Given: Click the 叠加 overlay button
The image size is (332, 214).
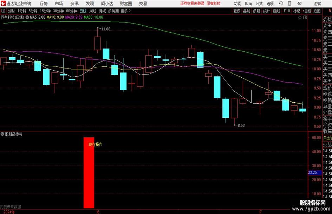Looking at the screenshot, I should click(247, 11).
